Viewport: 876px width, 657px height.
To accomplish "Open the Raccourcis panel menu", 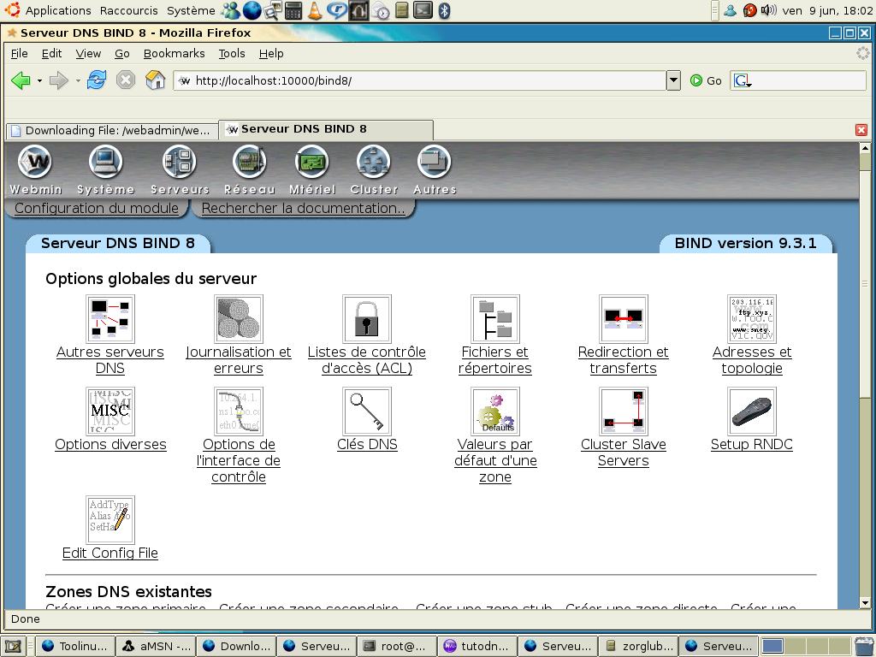I will pos(129,10).
